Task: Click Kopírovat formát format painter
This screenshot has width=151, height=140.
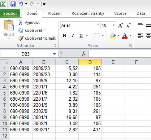Action: [37, 38]
